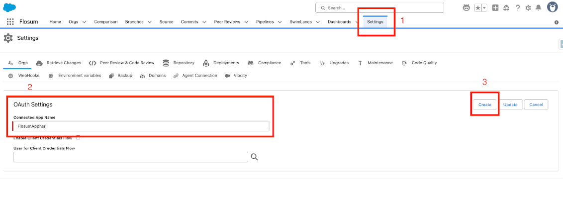563x202 pixels.
Task: Open the Commits nav item
Action: (x=189, y=21)
